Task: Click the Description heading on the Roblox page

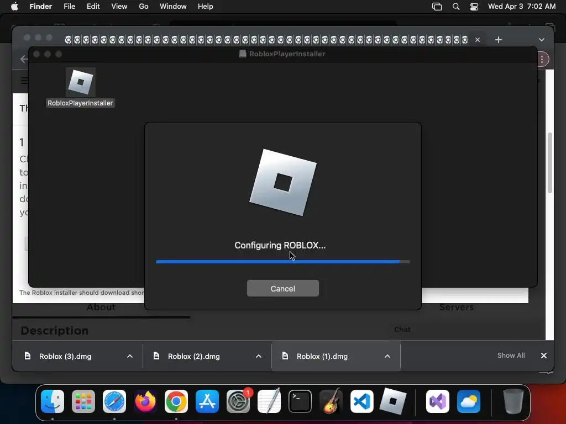Action: 55,331
